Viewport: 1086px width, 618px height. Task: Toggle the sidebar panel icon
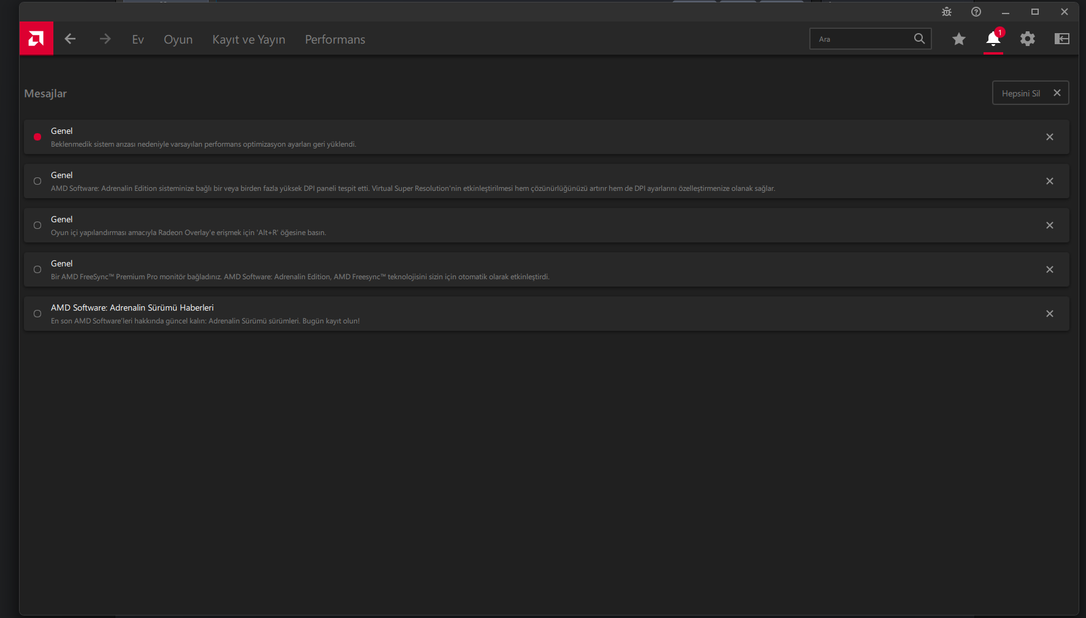pyautogui.click(x=1062, y=39)
